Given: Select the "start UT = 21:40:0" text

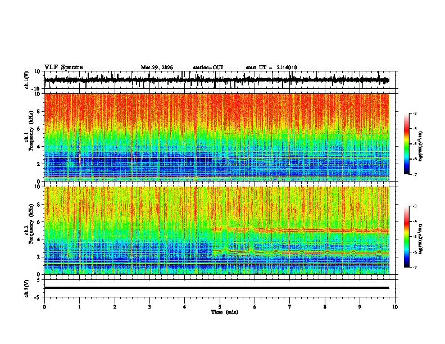Looking at the screenshot, I should 271,67.
